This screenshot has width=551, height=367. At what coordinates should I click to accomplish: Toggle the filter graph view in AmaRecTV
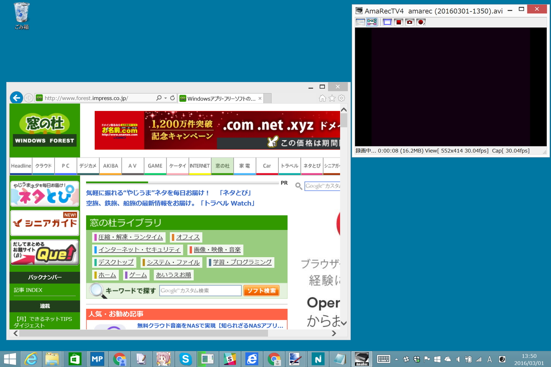(x=371, y=22)
